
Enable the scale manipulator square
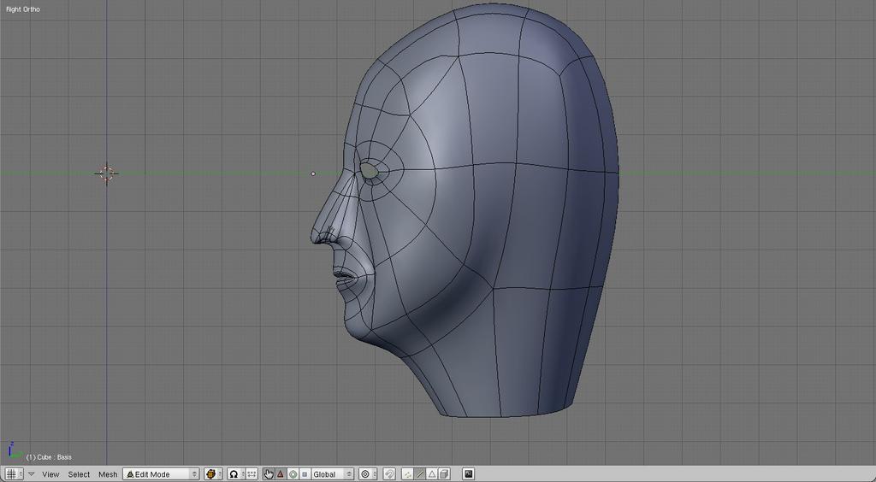click(x=305, y=474)
